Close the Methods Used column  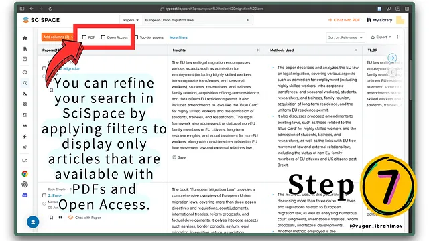(356, 50)
